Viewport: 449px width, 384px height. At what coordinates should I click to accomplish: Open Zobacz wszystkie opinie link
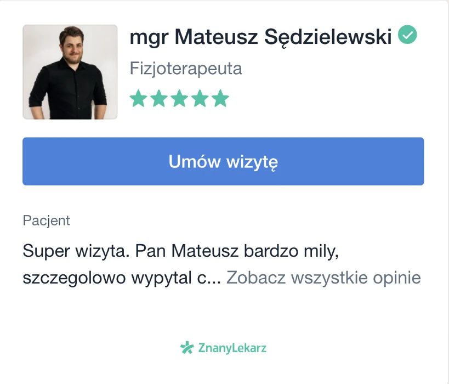(323, 278)
